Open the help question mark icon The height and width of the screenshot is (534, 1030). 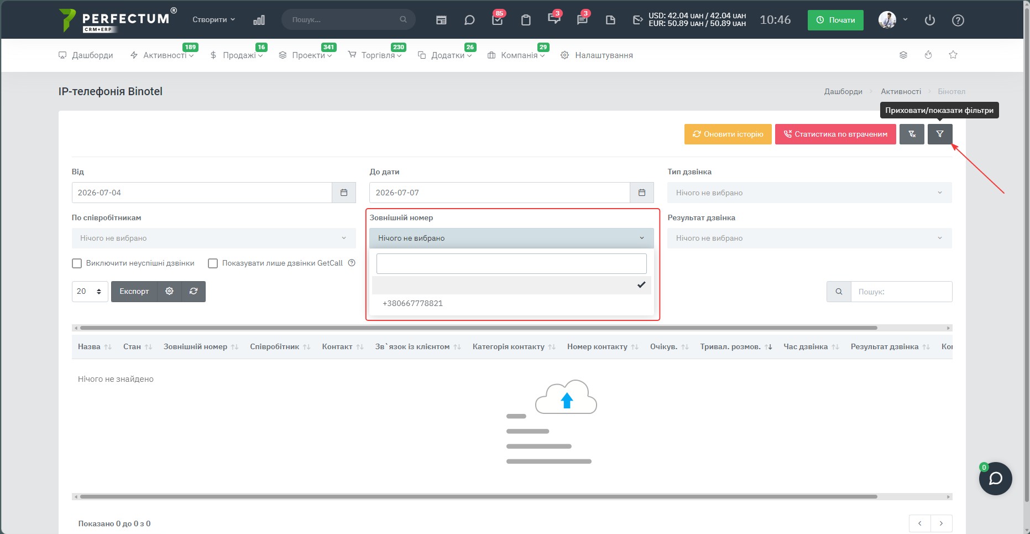coord(958,20)
